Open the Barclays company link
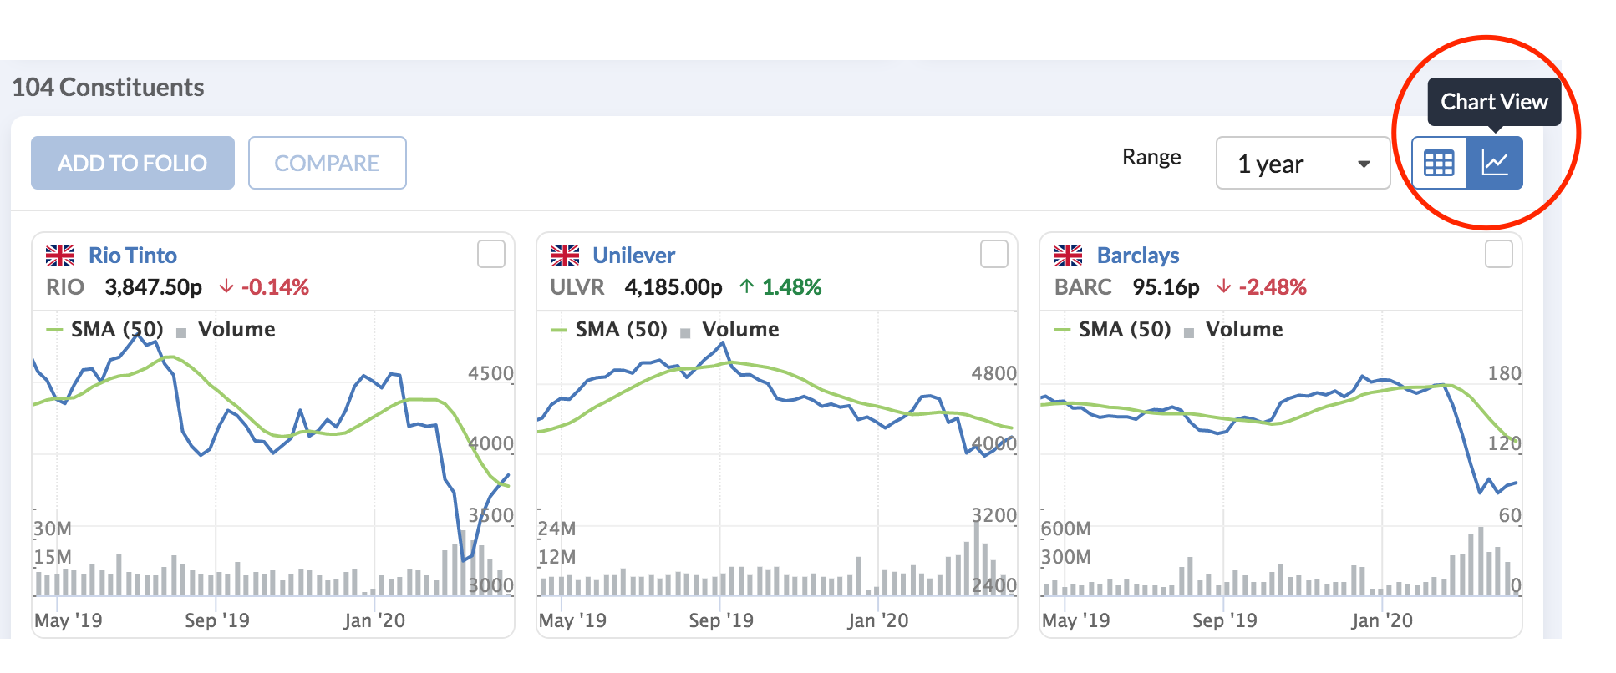1616x673 pixels. click(1138, 256)
